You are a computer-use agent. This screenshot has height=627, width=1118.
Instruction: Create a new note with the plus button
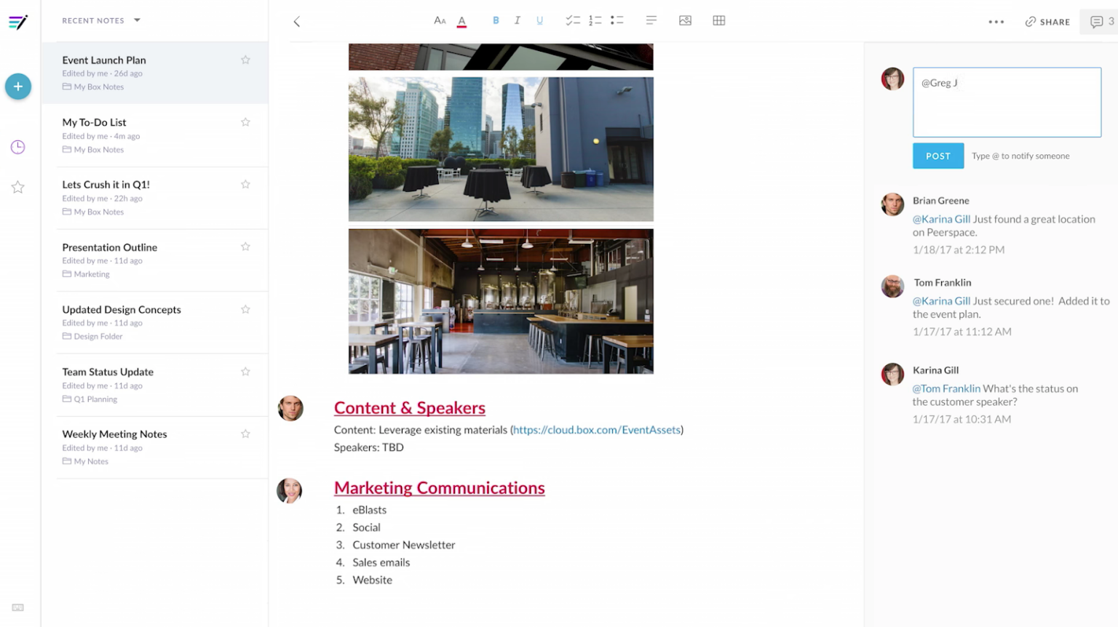click(x=17, y=86)
